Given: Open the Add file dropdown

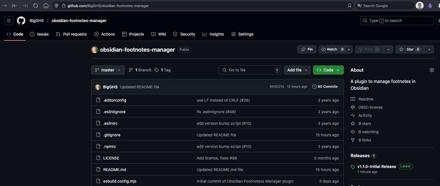Looking at the screenshot, I should (297, 70).
